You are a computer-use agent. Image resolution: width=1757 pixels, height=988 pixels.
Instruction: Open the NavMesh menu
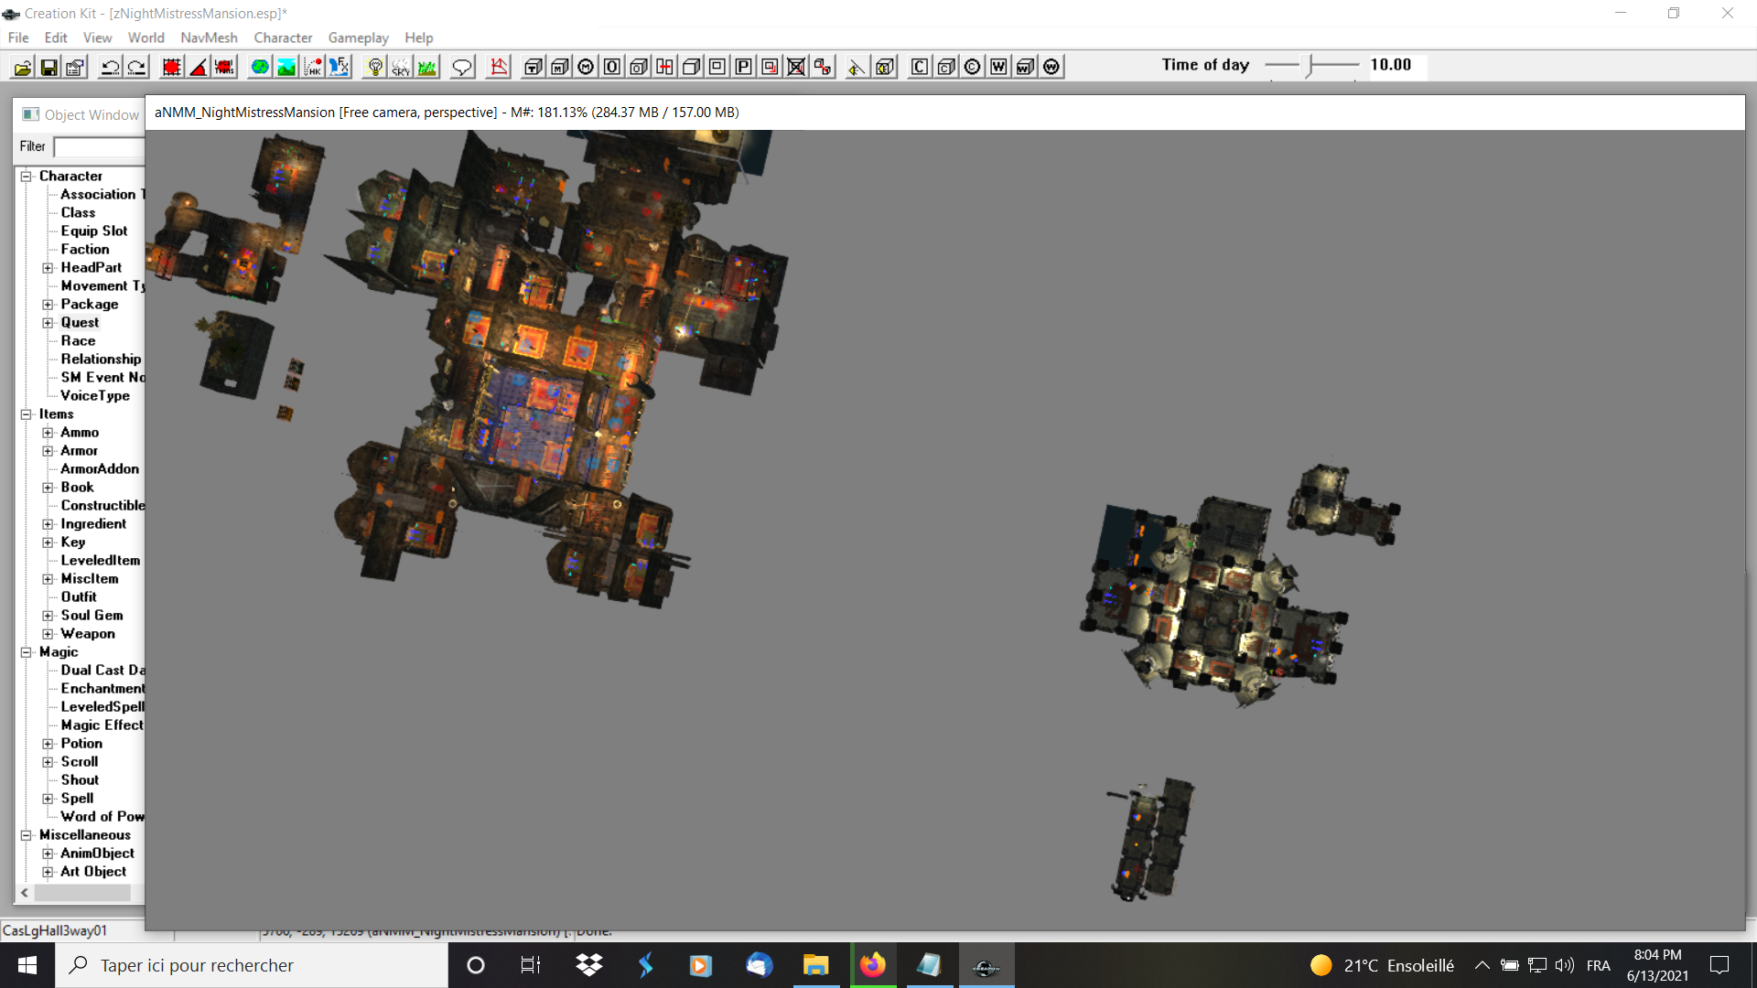click(x=209, y=38)
